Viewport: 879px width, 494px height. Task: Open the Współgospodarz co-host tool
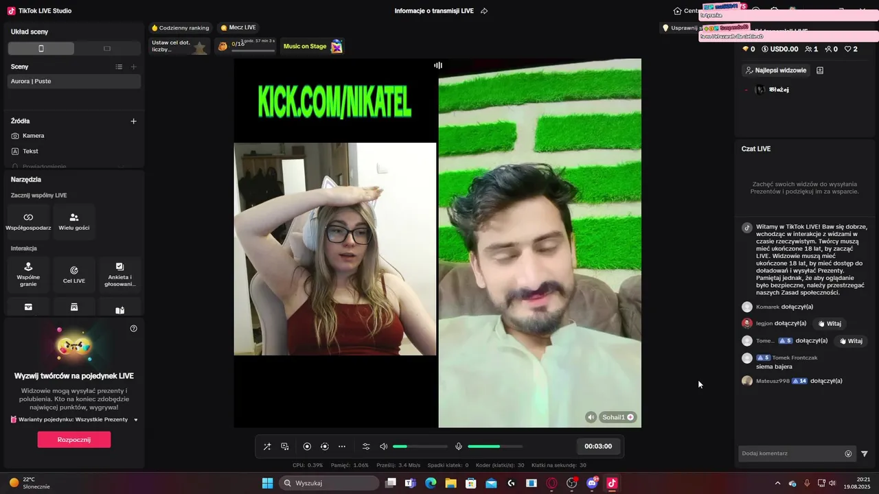tap(28, 222)
